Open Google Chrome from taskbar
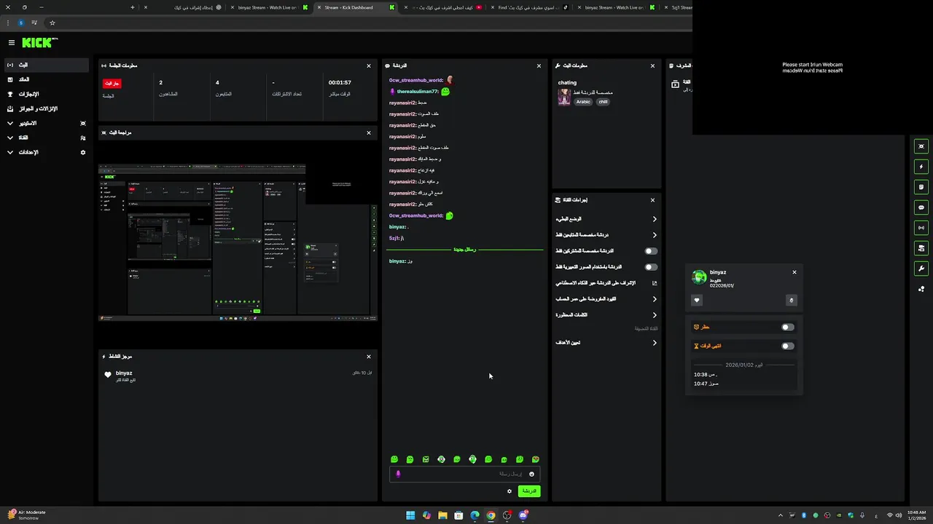Image resolution: width=933 pixels, height=524 pixels. pyautogui.click(x=491, y=515)
